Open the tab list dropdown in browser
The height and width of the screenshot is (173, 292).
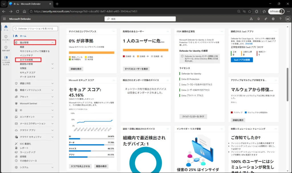click(4, 4)
